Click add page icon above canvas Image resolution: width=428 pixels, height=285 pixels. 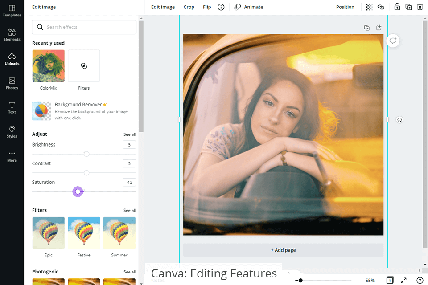pos(379,28)
